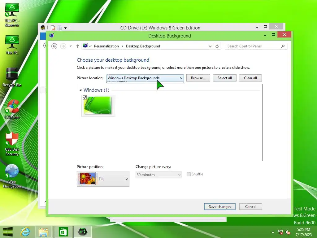Click the Select all button
317x238 pixels.
tap(225, 78)
